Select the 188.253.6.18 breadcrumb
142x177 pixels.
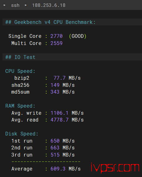[49, 5]
